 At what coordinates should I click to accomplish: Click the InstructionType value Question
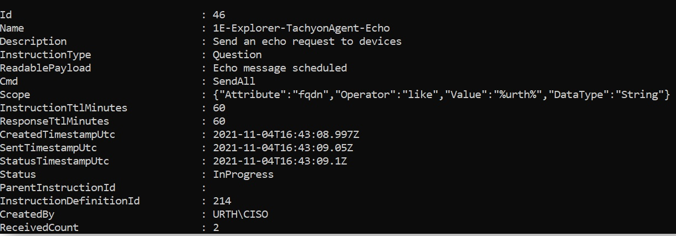pos(237,55)
